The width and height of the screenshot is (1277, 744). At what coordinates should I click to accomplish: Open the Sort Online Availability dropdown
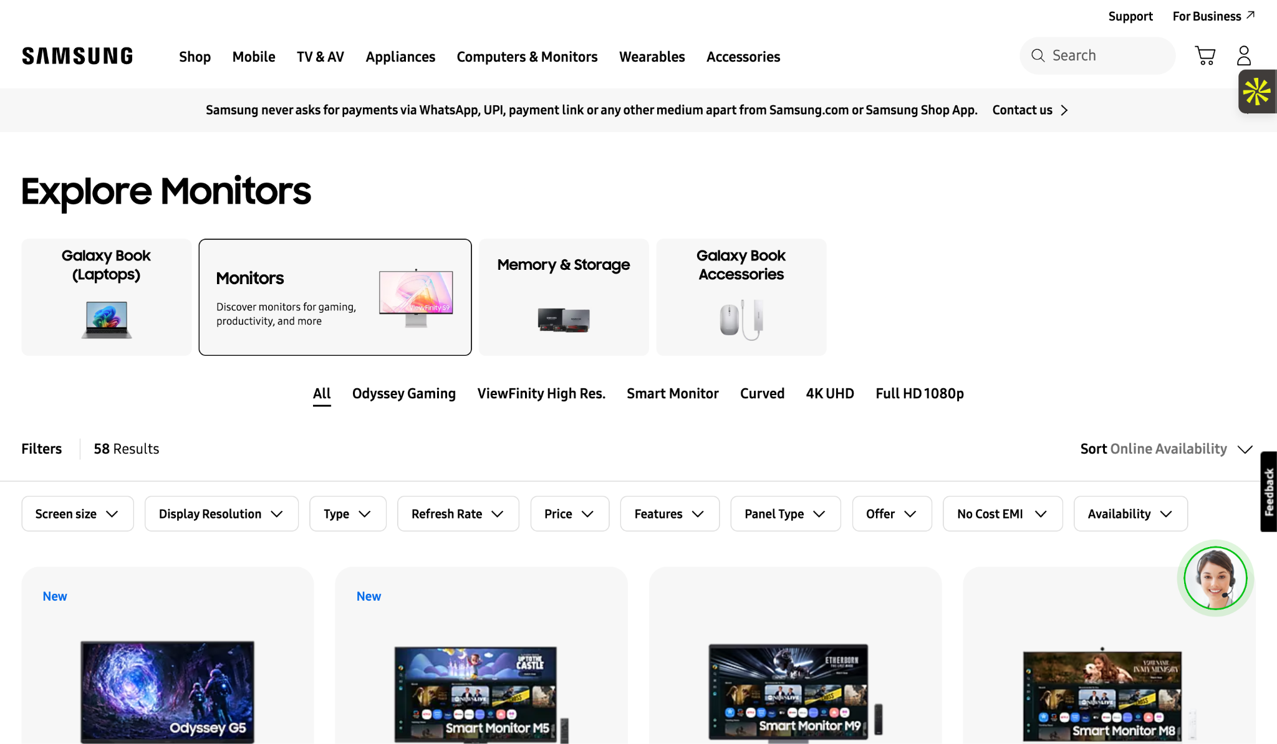pos(1166,449)
